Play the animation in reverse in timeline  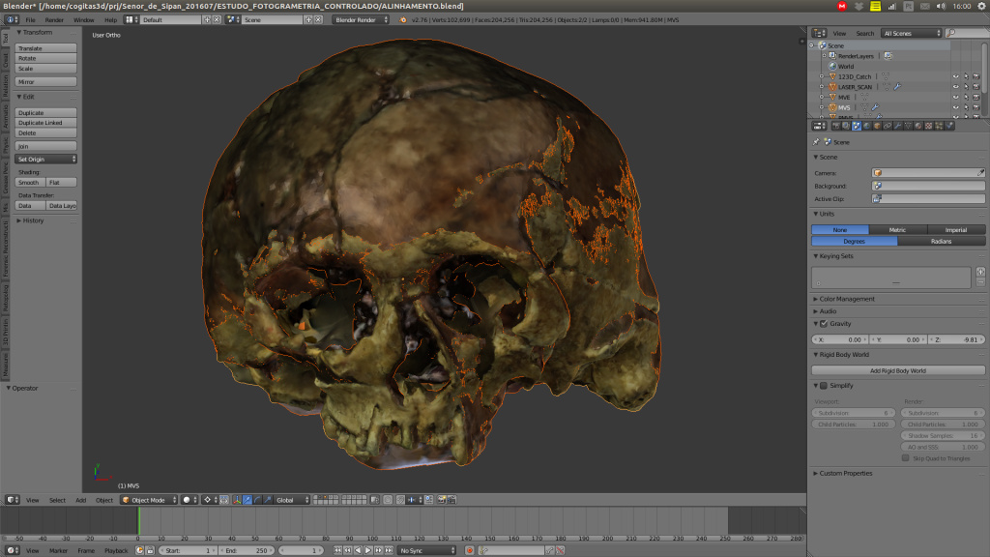click(358, 550)
